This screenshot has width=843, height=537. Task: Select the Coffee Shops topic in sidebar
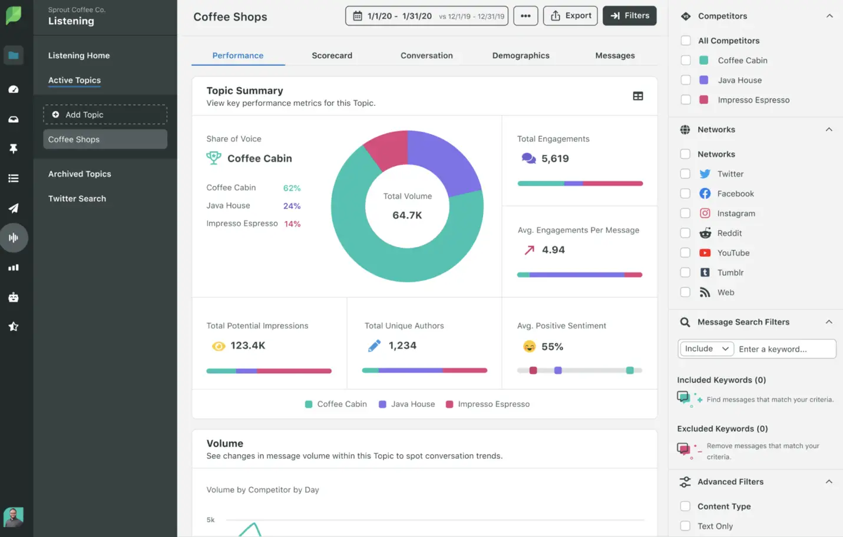105,139
